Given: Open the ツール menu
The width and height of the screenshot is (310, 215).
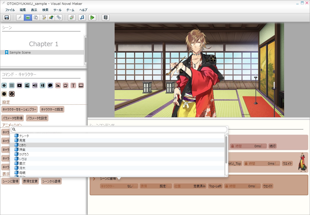Looking at the screenshot, I should pyautogui.click(x=57, y=10).
